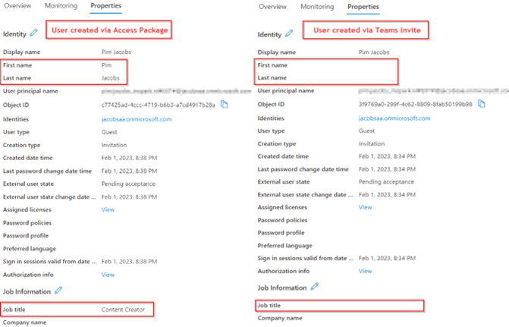View Authorization info in the left panel
Image resolution: width=509 pixels, height=327 pixels.
click(x=108, y=275)
